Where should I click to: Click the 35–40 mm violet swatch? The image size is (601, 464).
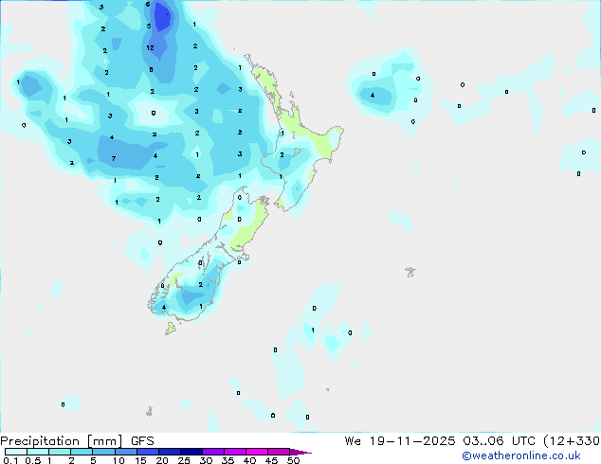pos(235,452)
